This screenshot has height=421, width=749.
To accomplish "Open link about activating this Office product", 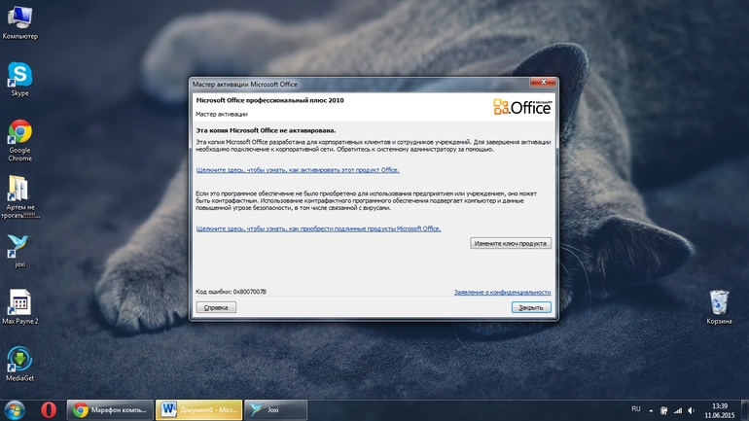I will click(298, 170).
